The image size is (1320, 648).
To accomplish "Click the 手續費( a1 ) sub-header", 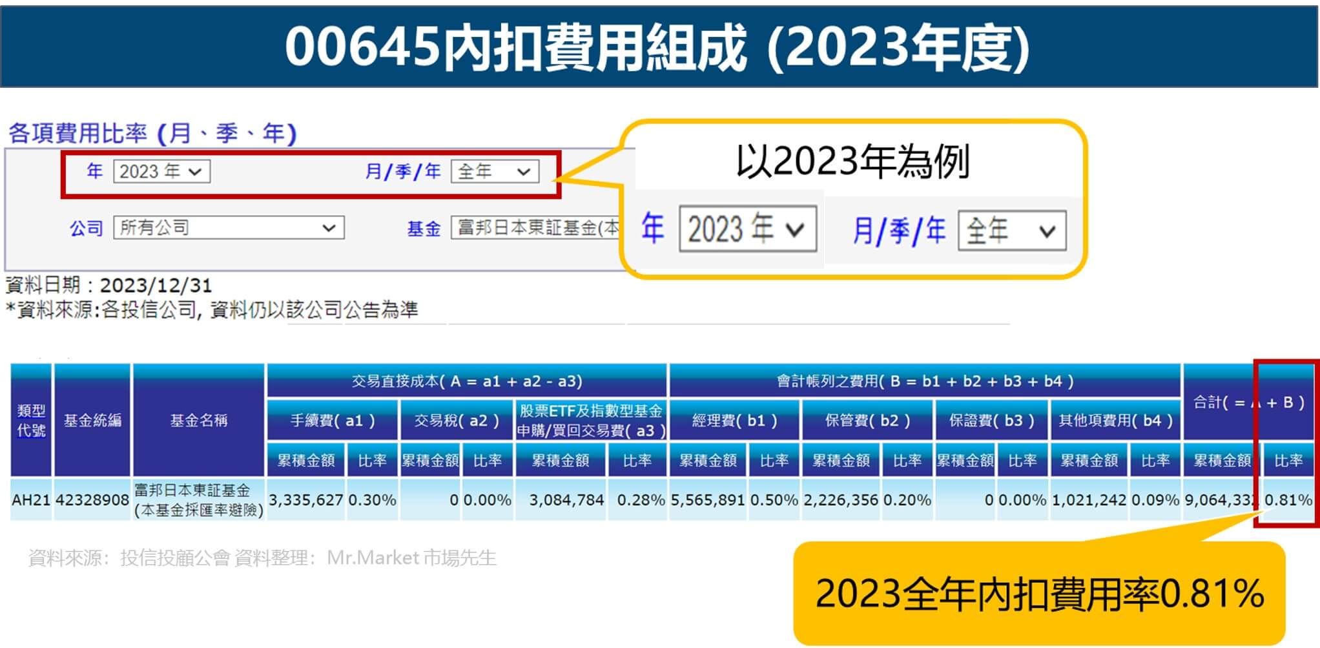I will pyautogui.click(x=333, y=421).
